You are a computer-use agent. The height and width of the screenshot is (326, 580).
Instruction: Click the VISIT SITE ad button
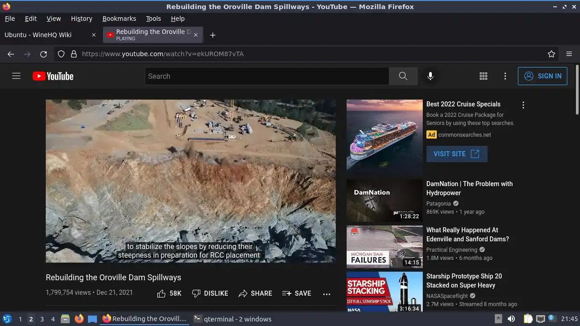click(x=457, y=154)
